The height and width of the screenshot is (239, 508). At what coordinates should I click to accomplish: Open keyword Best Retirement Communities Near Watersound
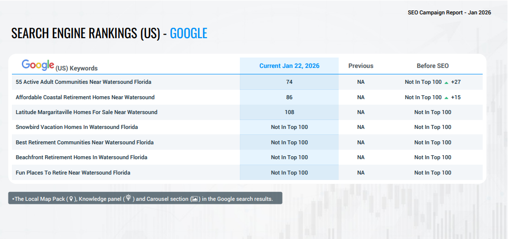tap(84, 142)
